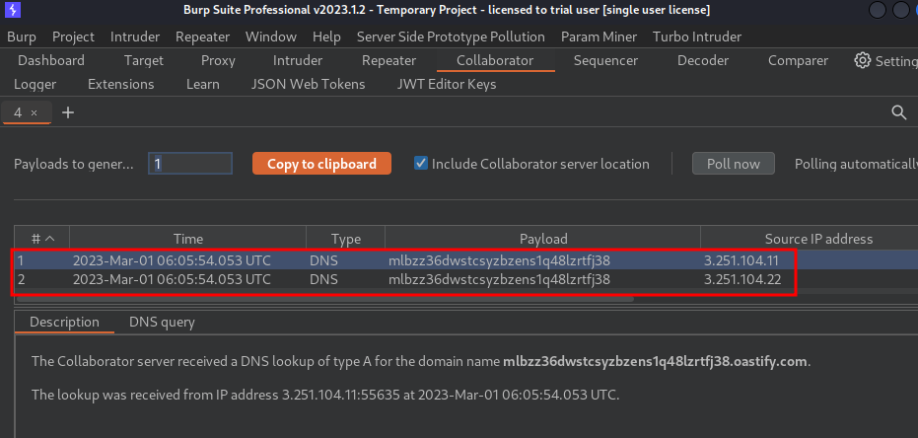Switch to the Dashboard tab
Viewport: 918px width, 438px height.
(x=51, y=60)
